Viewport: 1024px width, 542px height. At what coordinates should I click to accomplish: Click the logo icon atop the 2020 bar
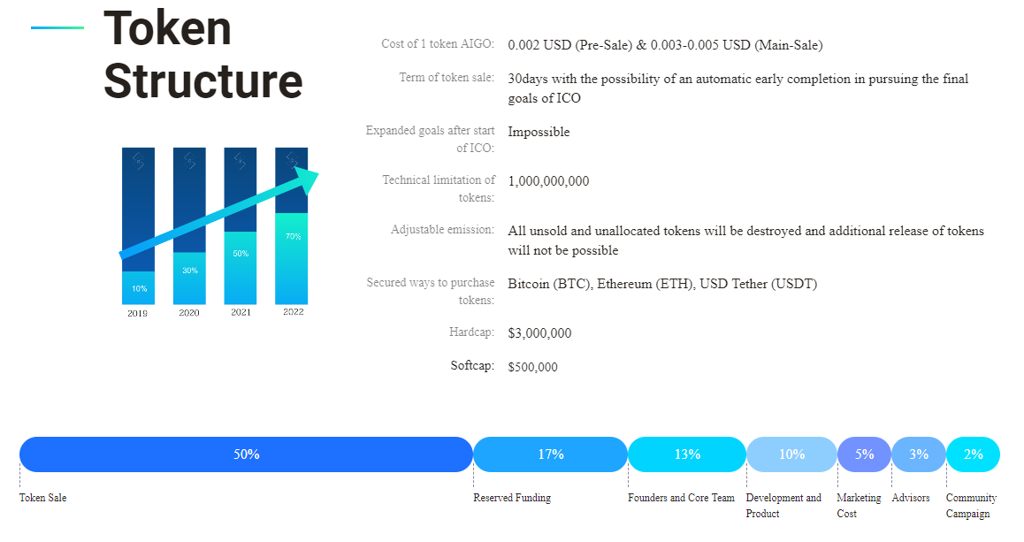pyautogui.click(x=189, y=161)
